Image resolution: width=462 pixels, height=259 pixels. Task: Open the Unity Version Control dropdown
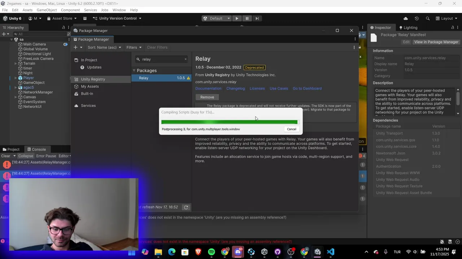pos(117,18)
